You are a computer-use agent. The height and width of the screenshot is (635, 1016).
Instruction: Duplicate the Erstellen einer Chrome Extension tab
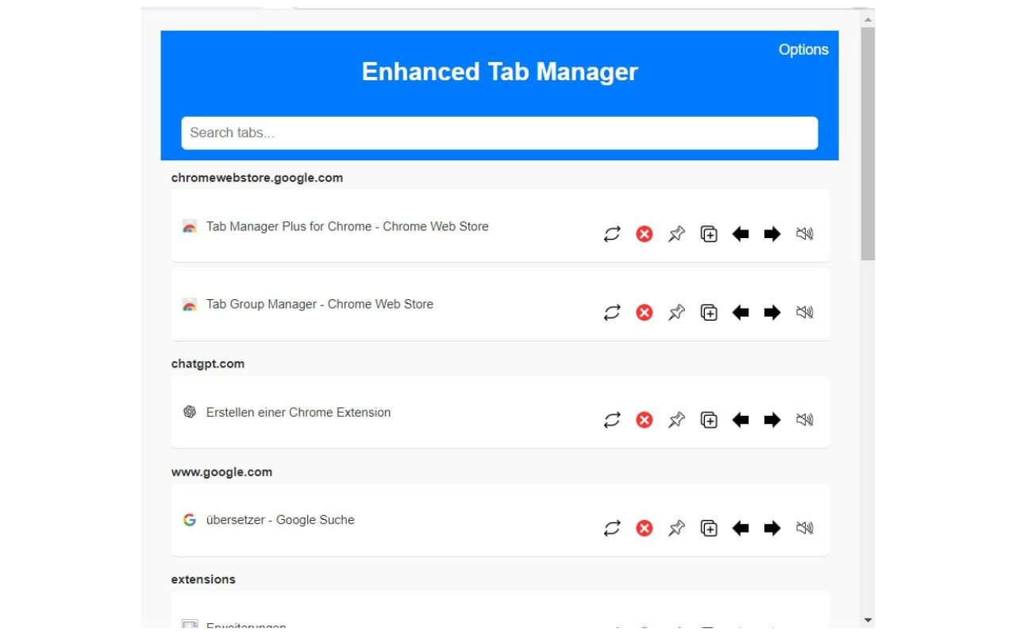pos(709,420)
